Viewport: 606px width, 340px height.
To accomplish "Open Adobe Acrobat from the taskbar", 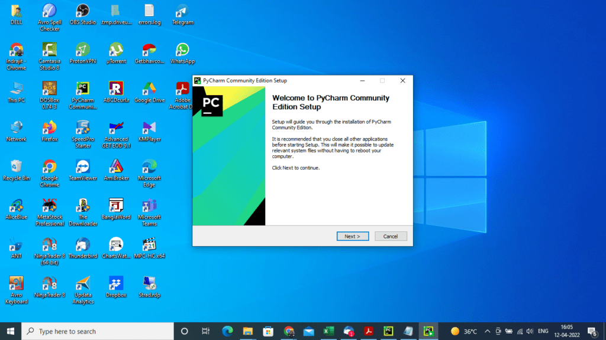I will point(368,331).
